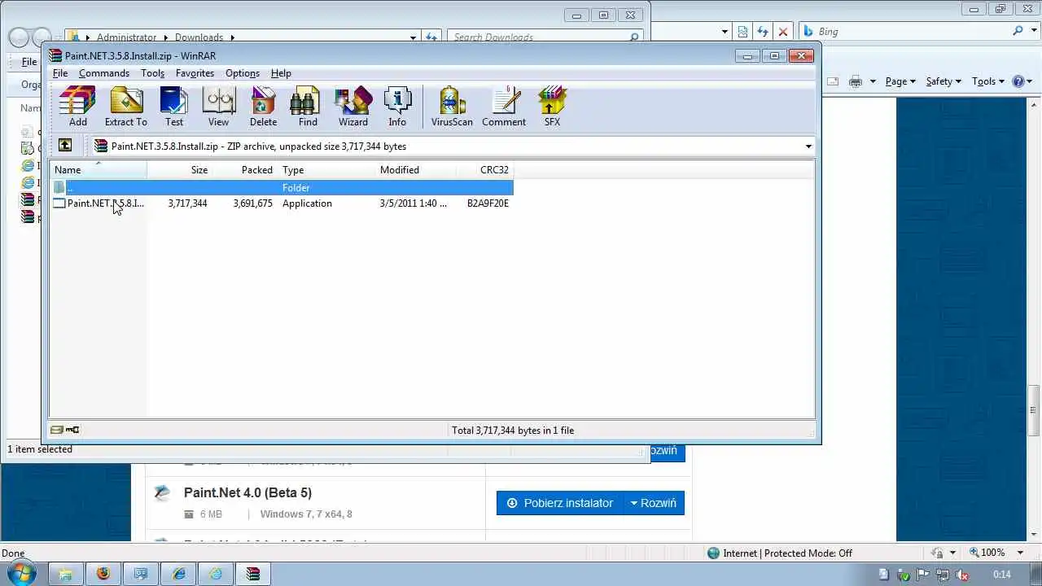Click Internet Explorer compatibility view icon

[x=742, y=32]
